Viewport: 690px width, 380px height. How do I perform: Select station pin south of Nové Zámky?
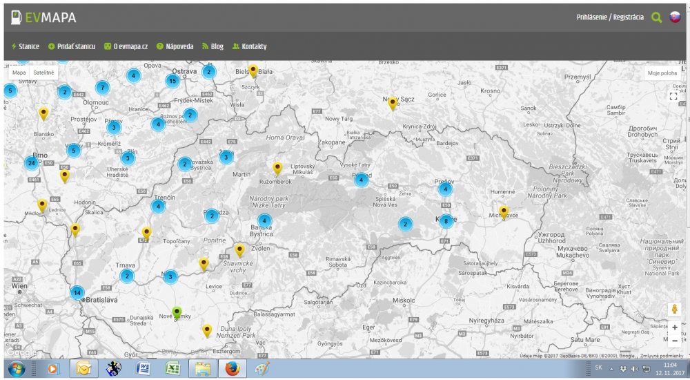pos(207,330)
